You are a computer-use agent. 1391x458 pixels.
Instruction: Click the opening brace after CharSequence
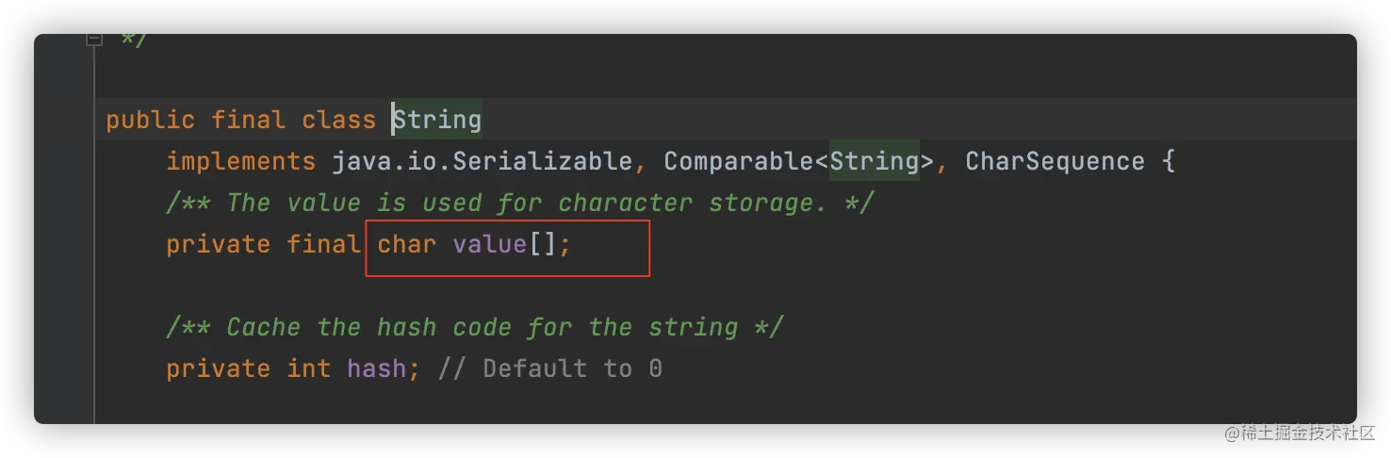click(x=1169, y=161)
